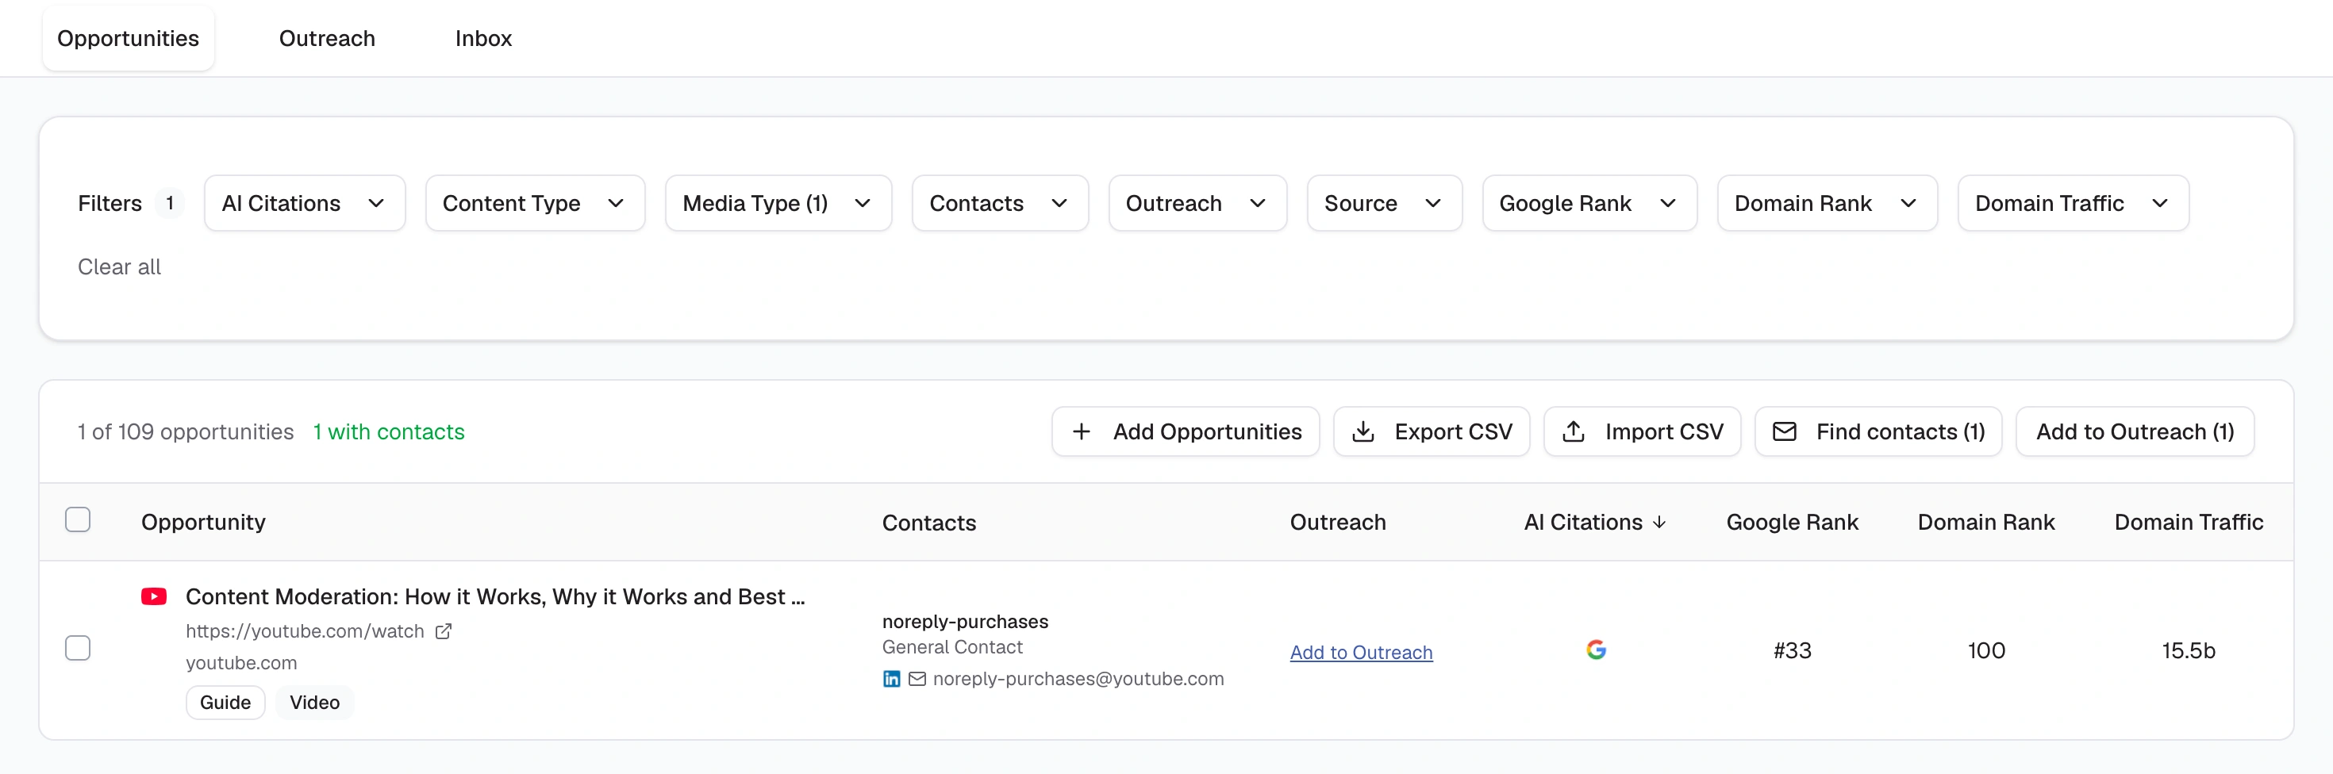The height and width of the screenshot is (774, 2333).
Task: Click the mail icon in Find contacts
Action: pos(1784,432)
